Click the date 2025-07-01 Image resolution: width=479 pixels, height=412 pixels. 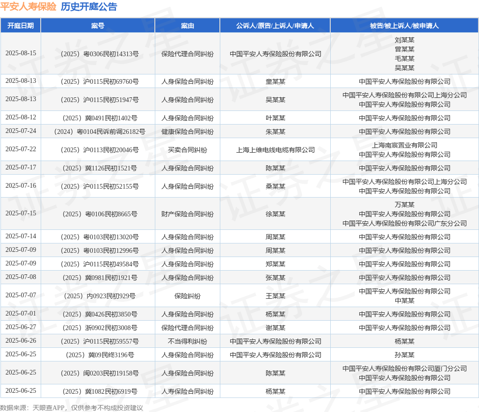21,314
